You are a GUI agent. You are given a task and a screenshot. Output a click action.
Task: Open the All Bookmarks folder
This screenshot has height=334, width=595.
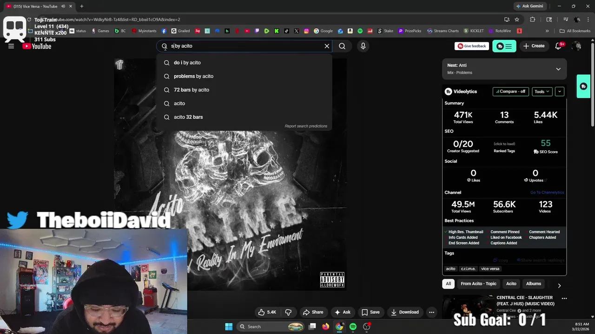tap(575, 31)
